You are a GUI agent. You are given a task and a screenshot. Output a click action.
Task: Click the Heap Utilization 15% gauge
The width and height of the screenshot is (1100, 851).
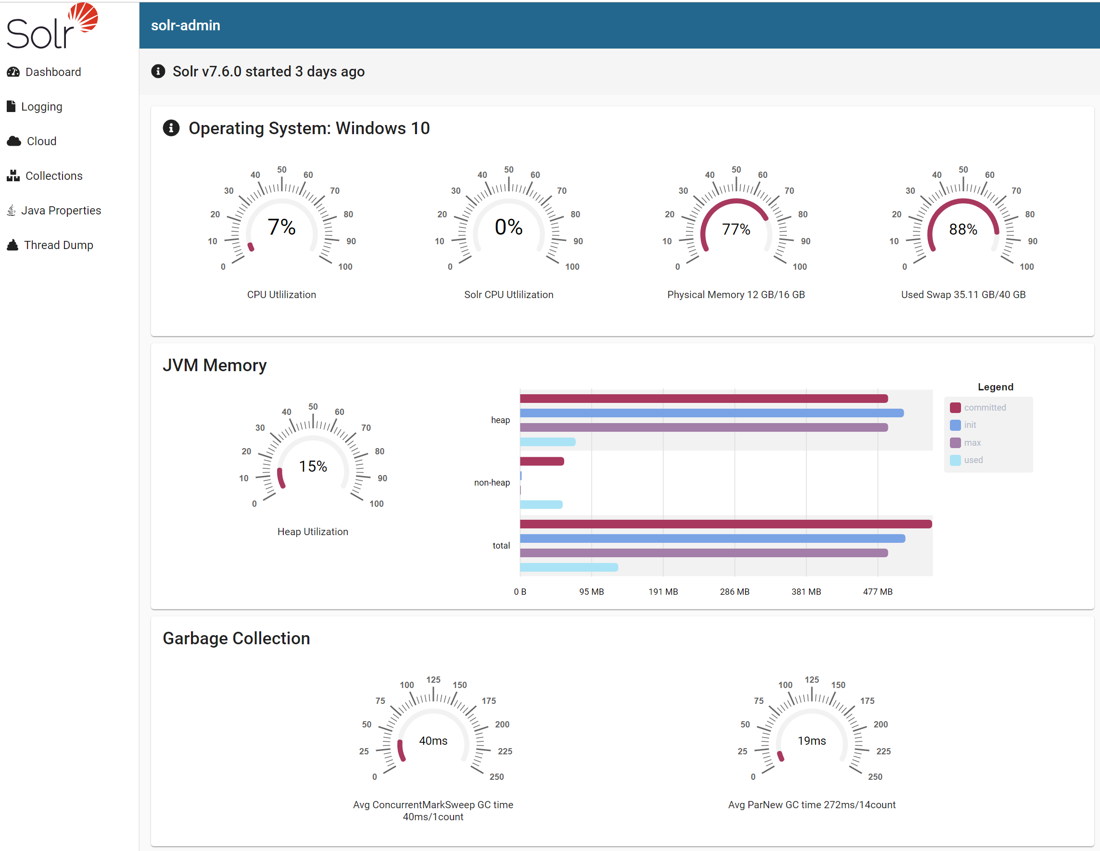313,466
